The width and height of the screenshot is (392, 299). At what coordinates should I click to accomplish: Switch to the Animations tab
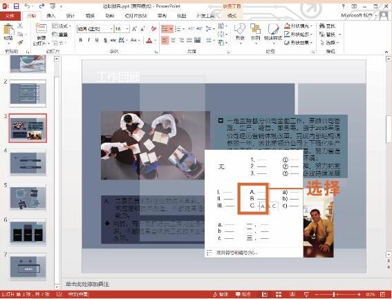tap(109, 16)
